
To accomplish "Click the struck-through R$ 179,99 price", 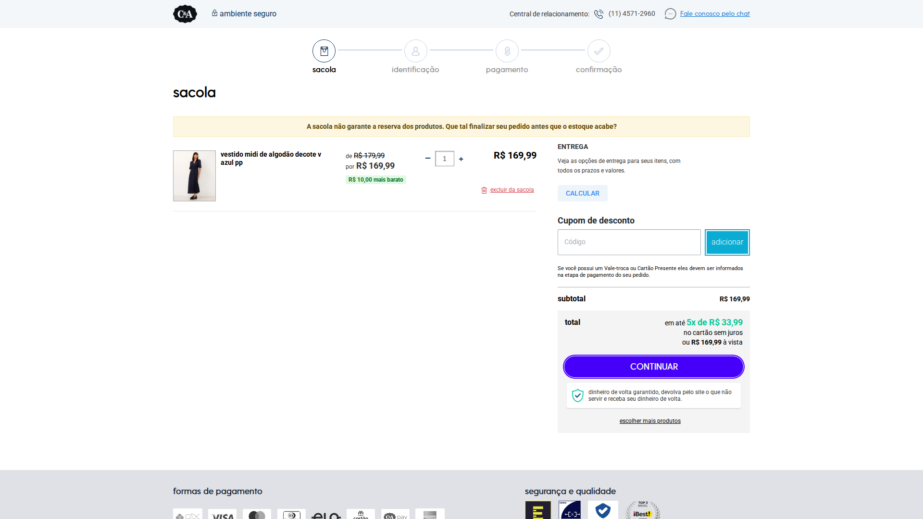I will tap(369, 156).
